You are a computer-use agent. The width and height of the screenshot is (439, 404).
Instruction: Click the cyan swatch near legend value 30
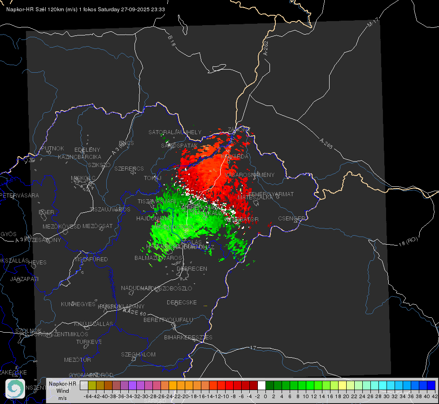coord(383,386)
